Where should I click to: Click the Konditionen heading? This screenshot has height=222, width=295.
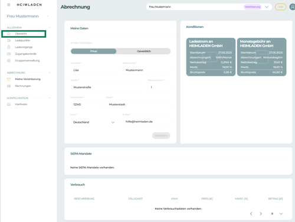pyautogui.click(x=195, y=27)
